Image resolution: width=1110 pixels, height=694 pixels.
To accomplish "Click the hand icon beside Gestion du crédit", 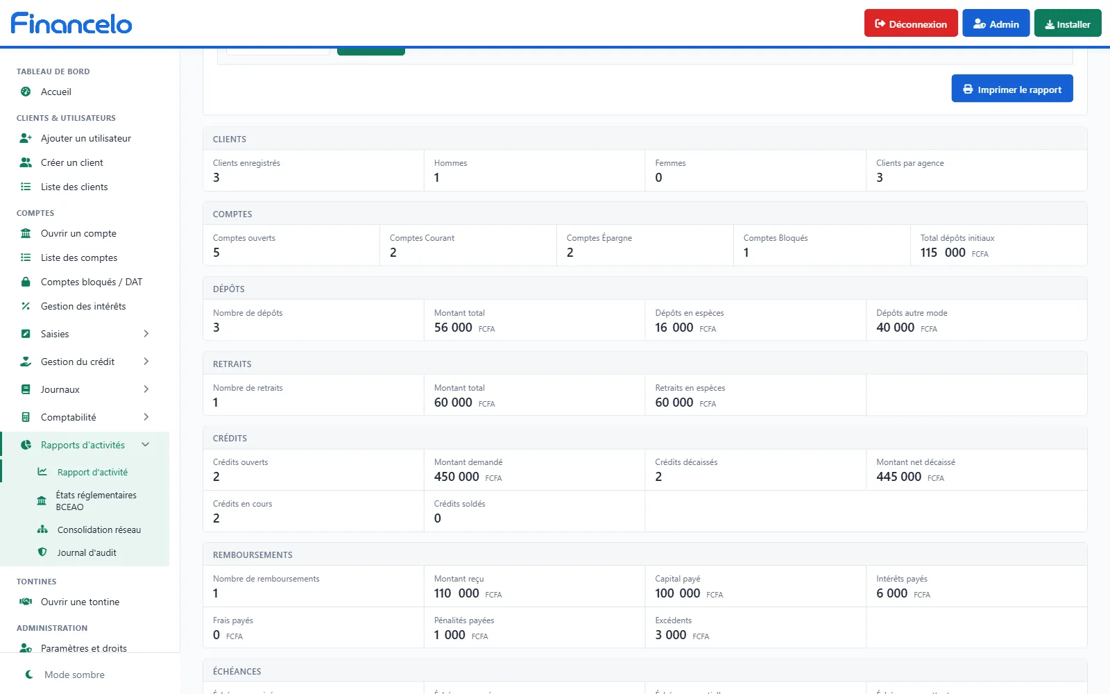I will coord(26,362).
